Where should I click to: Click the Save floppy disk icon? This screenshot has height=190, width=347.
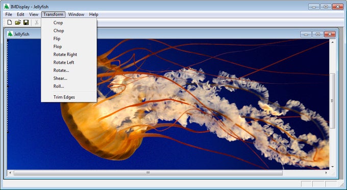(x=26, y=22)
